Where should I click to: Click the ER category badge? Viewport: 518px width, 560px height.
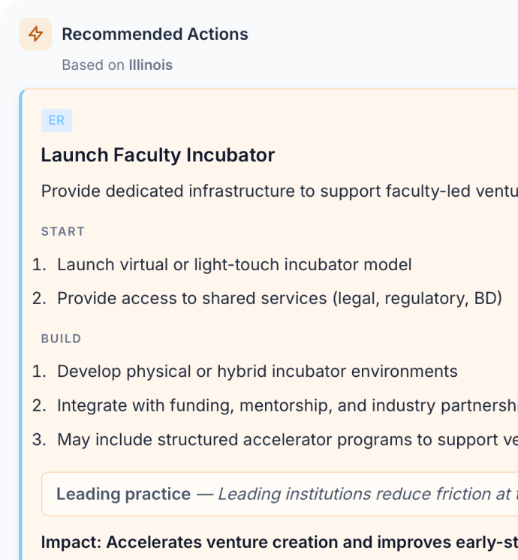point(56,120)
